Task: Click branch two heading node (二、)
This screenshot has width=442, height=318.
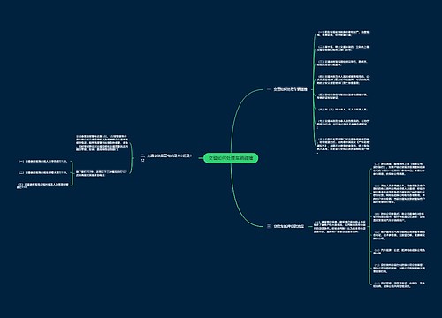Action: [x=166, y=157]
